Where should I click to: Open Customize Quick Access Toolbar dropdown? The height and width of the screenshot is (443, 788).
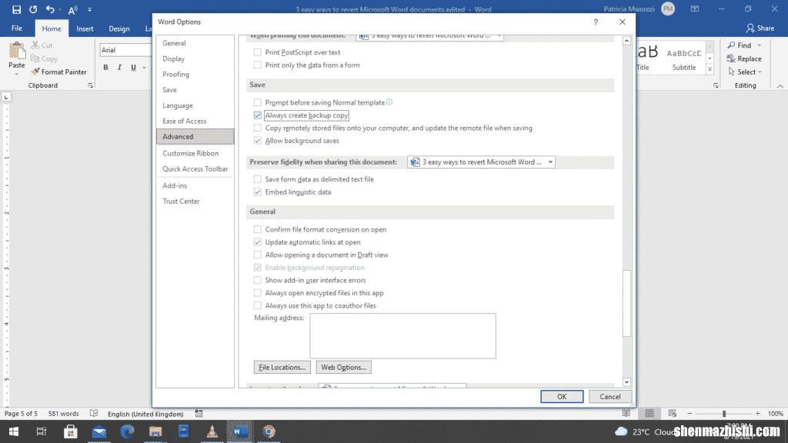(89, 9)
